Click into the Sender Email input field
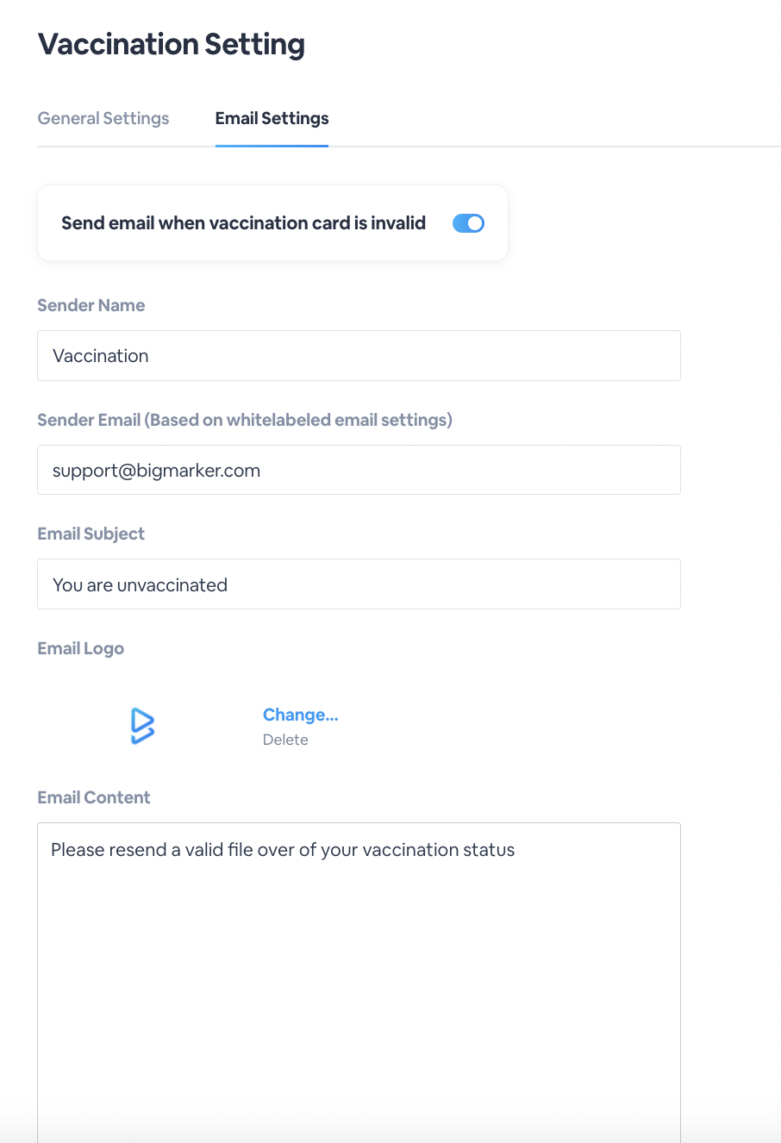781x1143 pixels. [359, 470]
